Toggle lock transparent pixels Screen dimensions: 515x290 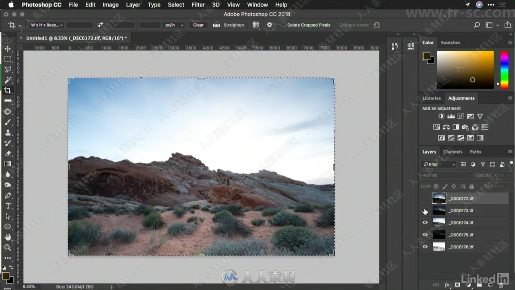(436, 186)
